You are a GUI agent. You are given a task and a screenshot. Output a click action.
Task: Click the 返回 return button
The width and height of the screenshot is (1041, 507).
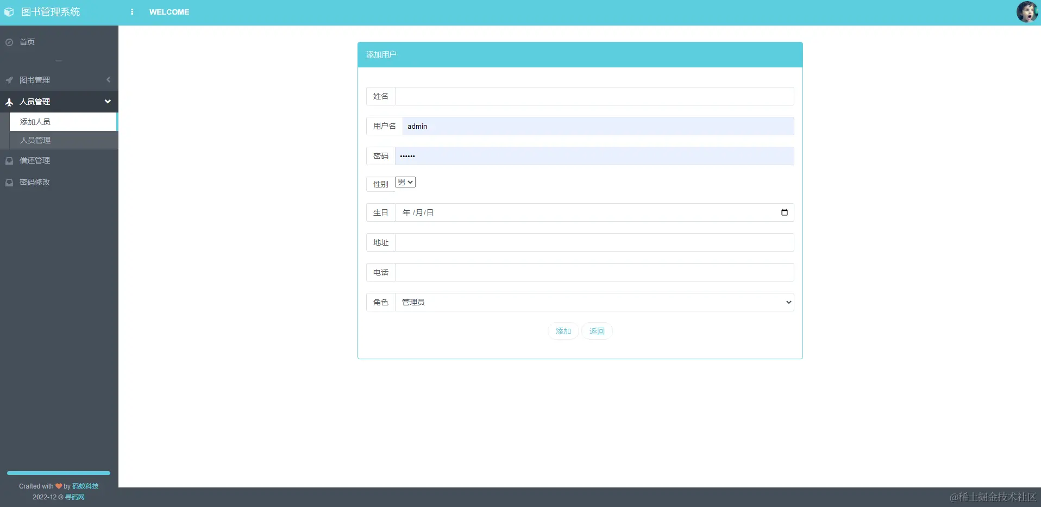(x=597, y=330)
